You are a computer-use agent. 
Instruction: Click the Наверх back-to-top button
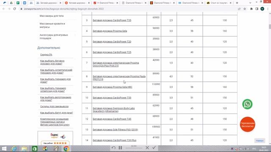(260, 141)
